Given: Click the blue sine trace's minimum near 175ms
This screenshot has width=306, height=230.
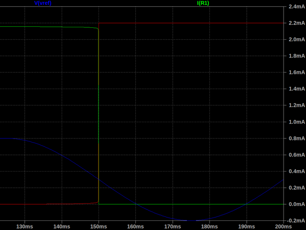Looking at the screenshot, I should (x=191, y=220).
